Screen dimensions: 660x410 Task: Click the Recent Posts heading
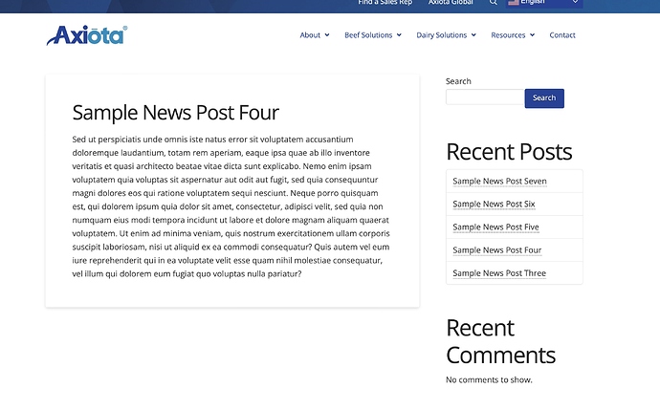click(509, 152)
